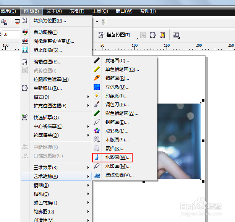Expand the 中心线描摹(C) submenu

tap(88, 126)
